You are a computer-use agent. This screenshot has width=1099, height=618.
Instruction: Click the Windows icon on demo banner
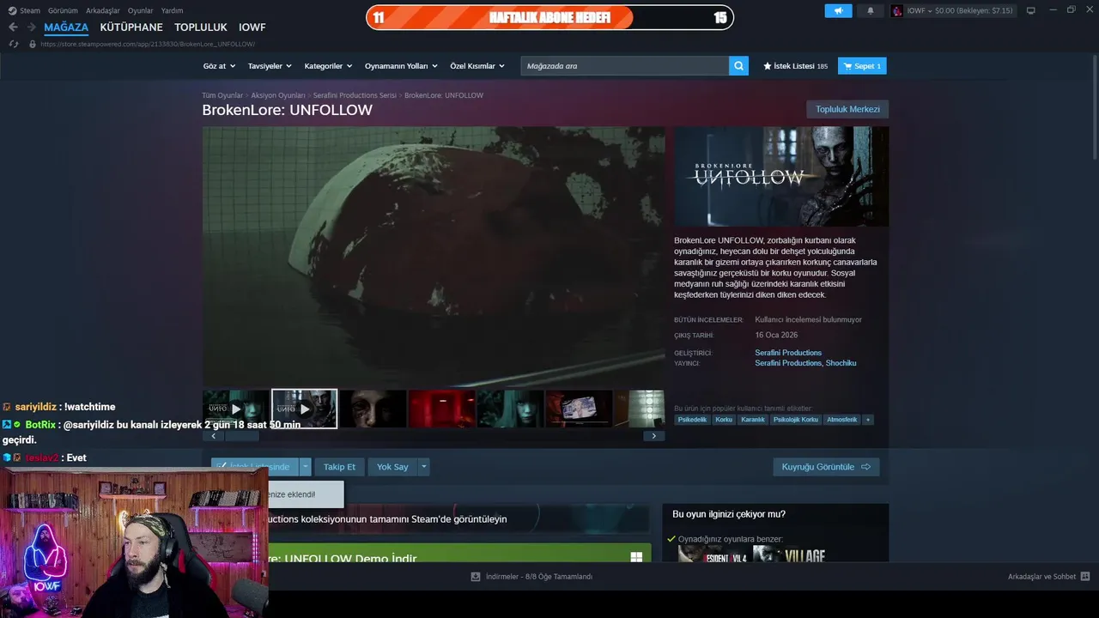tap(636, 557)
